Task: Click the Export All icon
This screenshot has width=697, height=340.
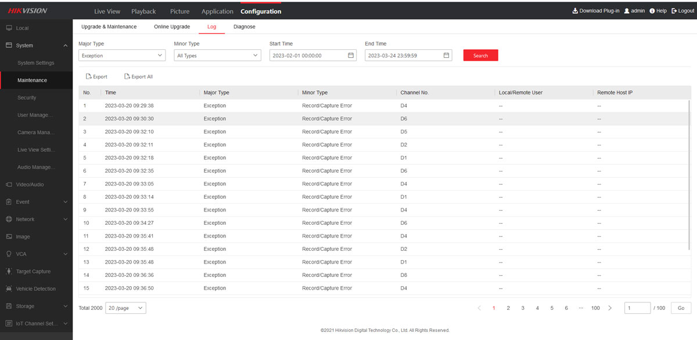Action: click(x=127, y=76)
